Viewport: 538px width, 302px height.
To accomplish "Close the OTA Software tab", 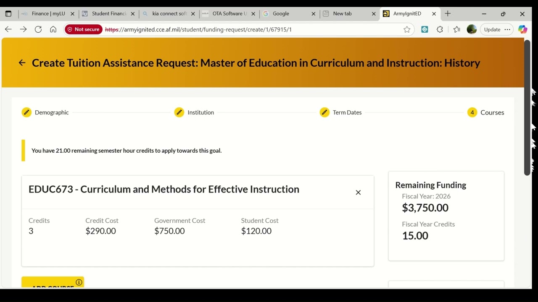I will [253, 13].
